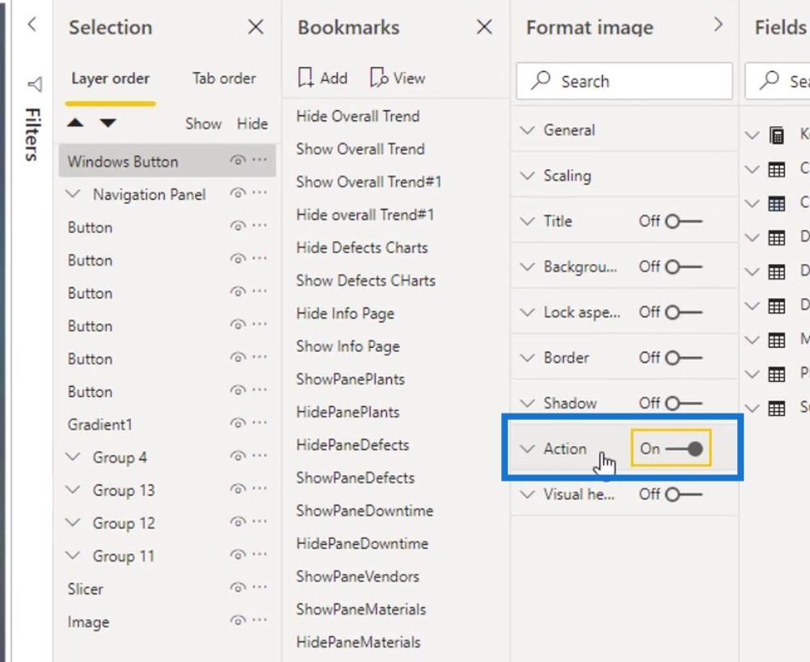Move layer down with down triangle
This screenshot has height=662, width=810.
tap(108, 122)
